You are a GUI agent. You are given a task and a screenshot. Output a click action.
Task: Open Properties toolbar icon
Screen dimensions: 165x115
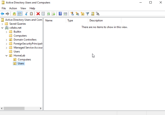tap(43, 14)
